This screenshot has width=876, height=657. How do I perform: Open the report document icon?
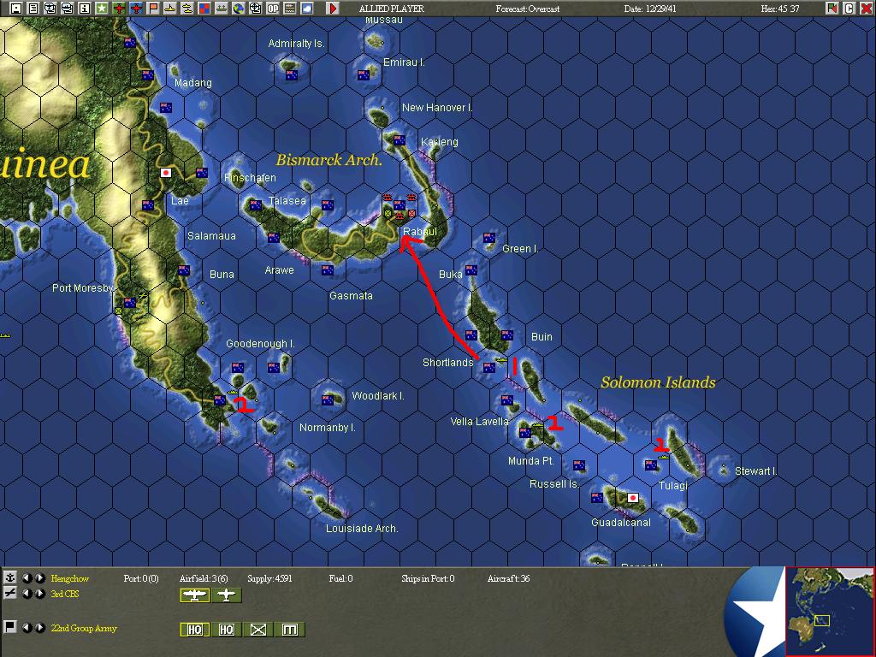[x=33, y=8]
